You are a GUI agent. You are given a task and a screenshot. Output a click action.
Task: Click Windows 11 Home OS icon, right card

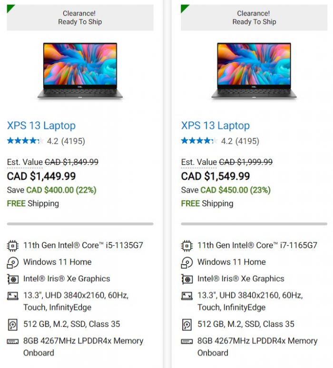186,262
